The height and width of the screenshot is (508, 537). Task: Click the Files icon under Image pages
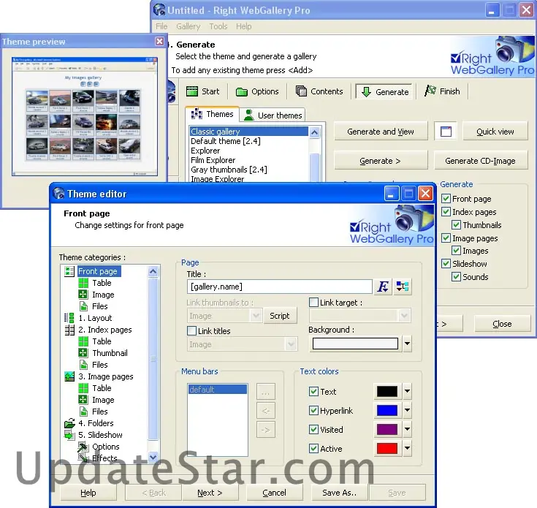(83, 412)
